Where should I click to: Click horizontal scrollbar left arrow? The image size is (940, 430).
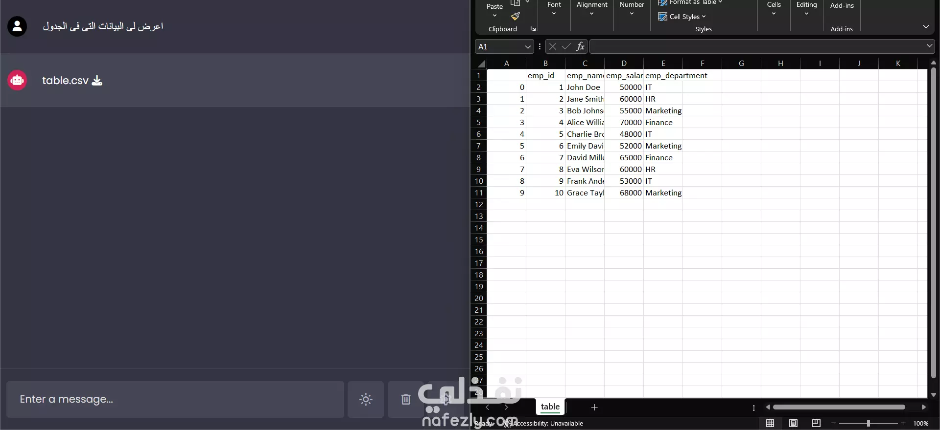(768, 407)
